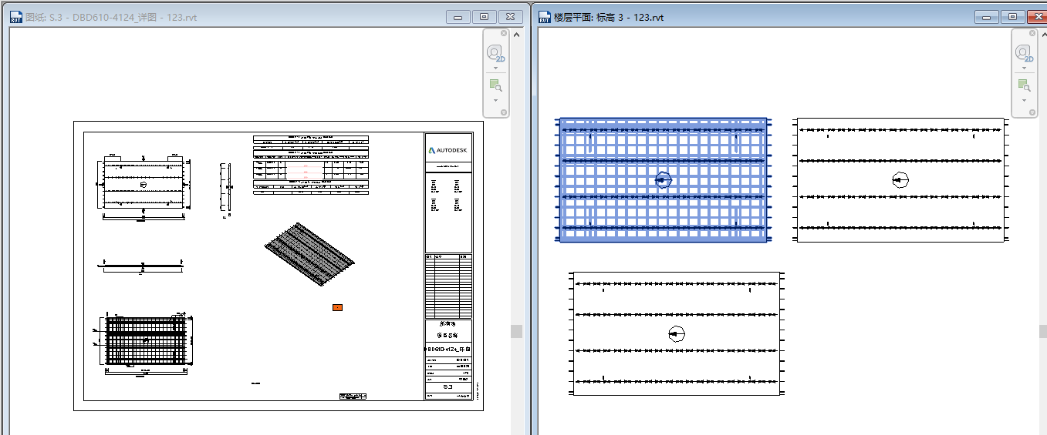Close the navigation bar in sheet view

(x=504, y=33)
